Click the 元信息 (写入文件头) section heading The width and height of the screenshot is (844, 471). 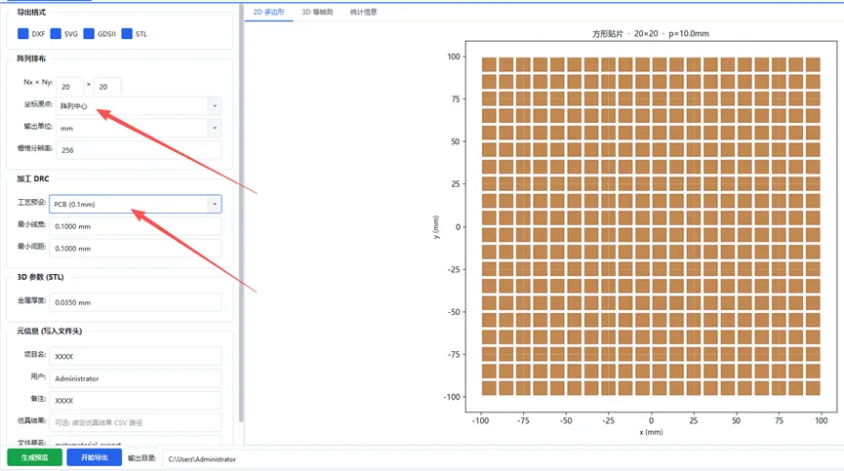[x=50, y=331]
